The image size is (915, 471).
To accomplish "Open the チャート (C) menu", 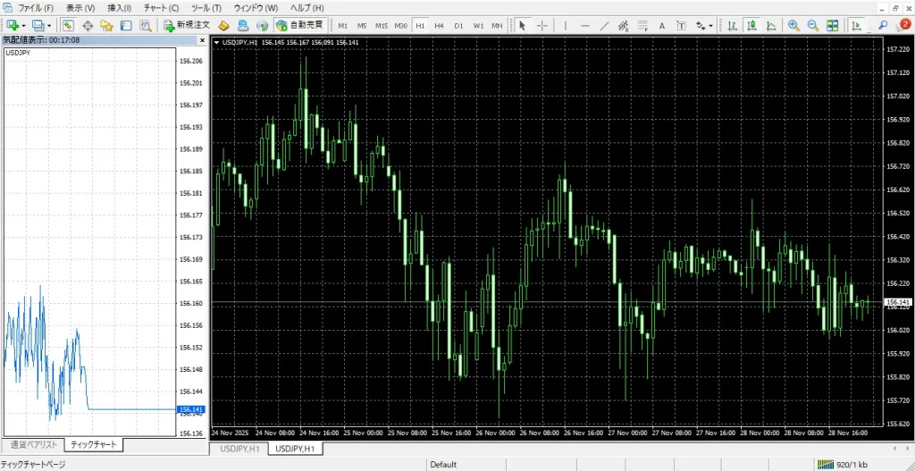I will [x=161, y=8].
